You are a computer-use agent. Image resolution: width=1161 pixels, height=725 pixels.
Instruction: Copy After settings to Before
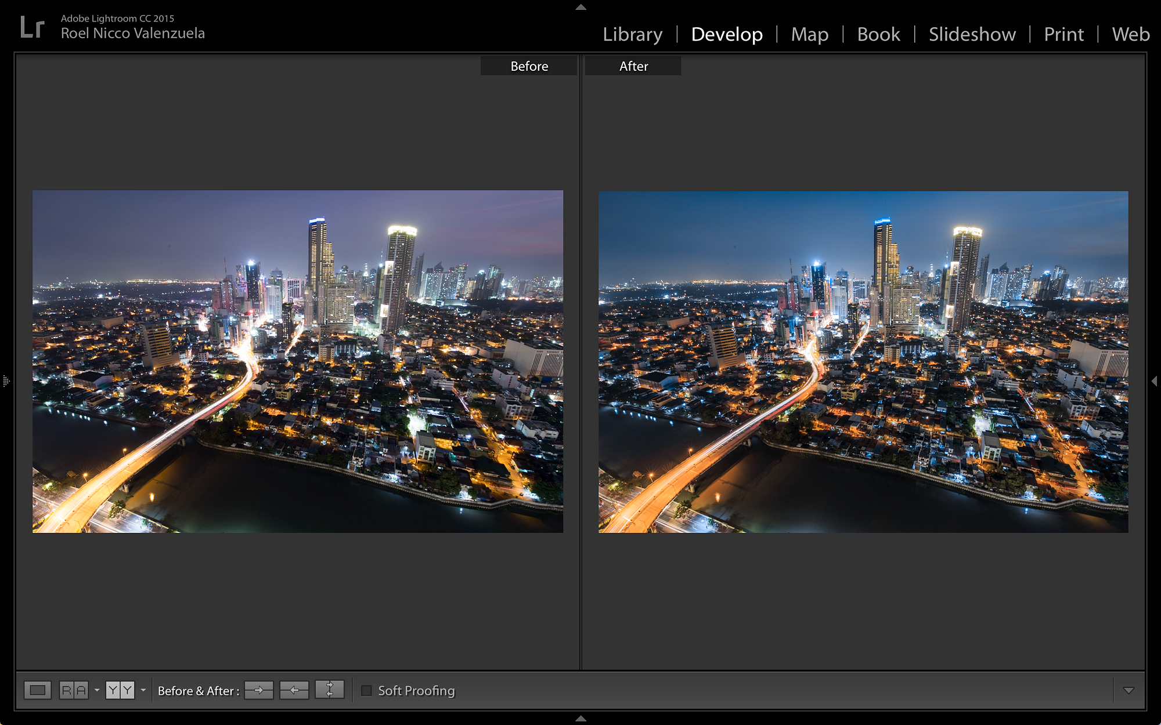pos(294,690)
